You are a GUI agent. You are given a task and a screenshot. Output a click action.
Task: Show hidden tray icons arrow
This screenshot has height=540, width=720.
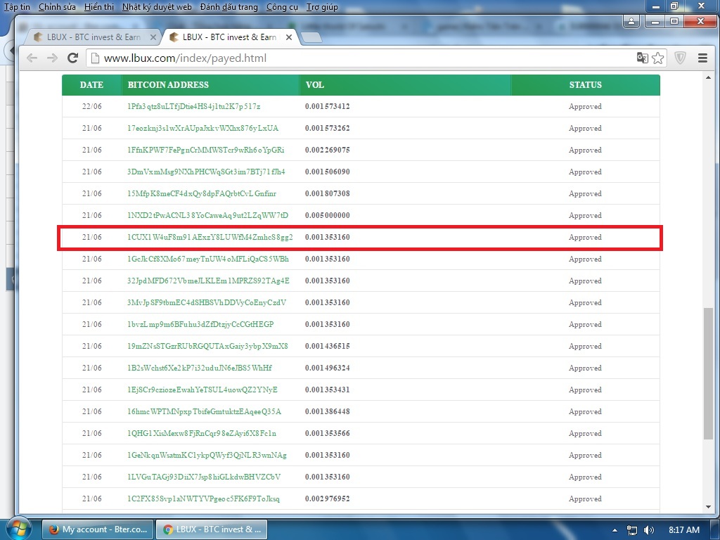[x=615, y=530]
